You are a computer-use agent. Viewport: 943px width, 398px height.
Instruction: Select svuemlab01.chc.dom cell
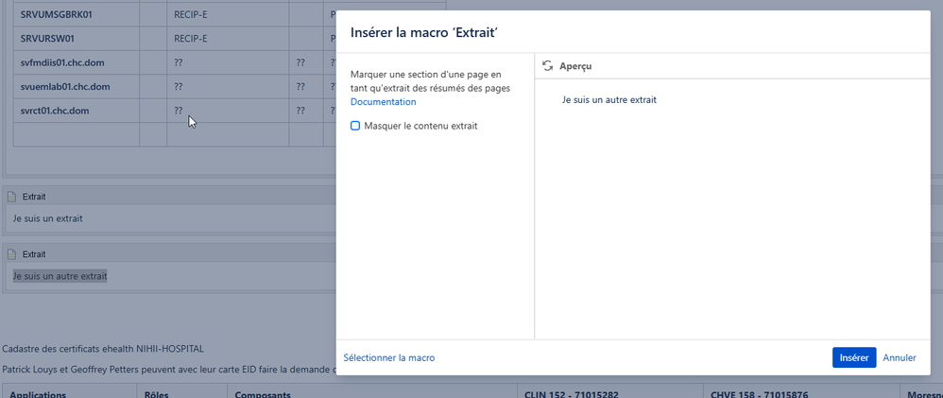[x=77, y=87]
